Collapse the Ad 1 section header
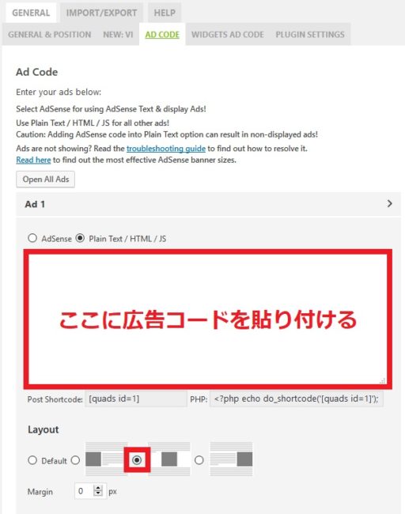This screenshot has height=514, width=405. click(208, 204)
